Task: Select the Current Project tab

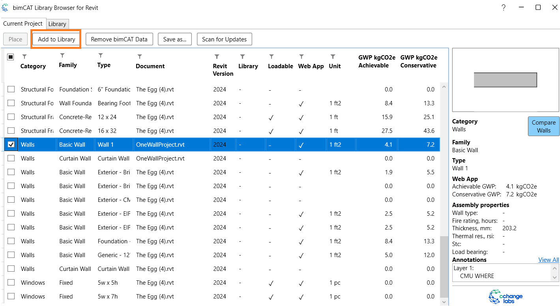Action: click(x=23, y=24)
